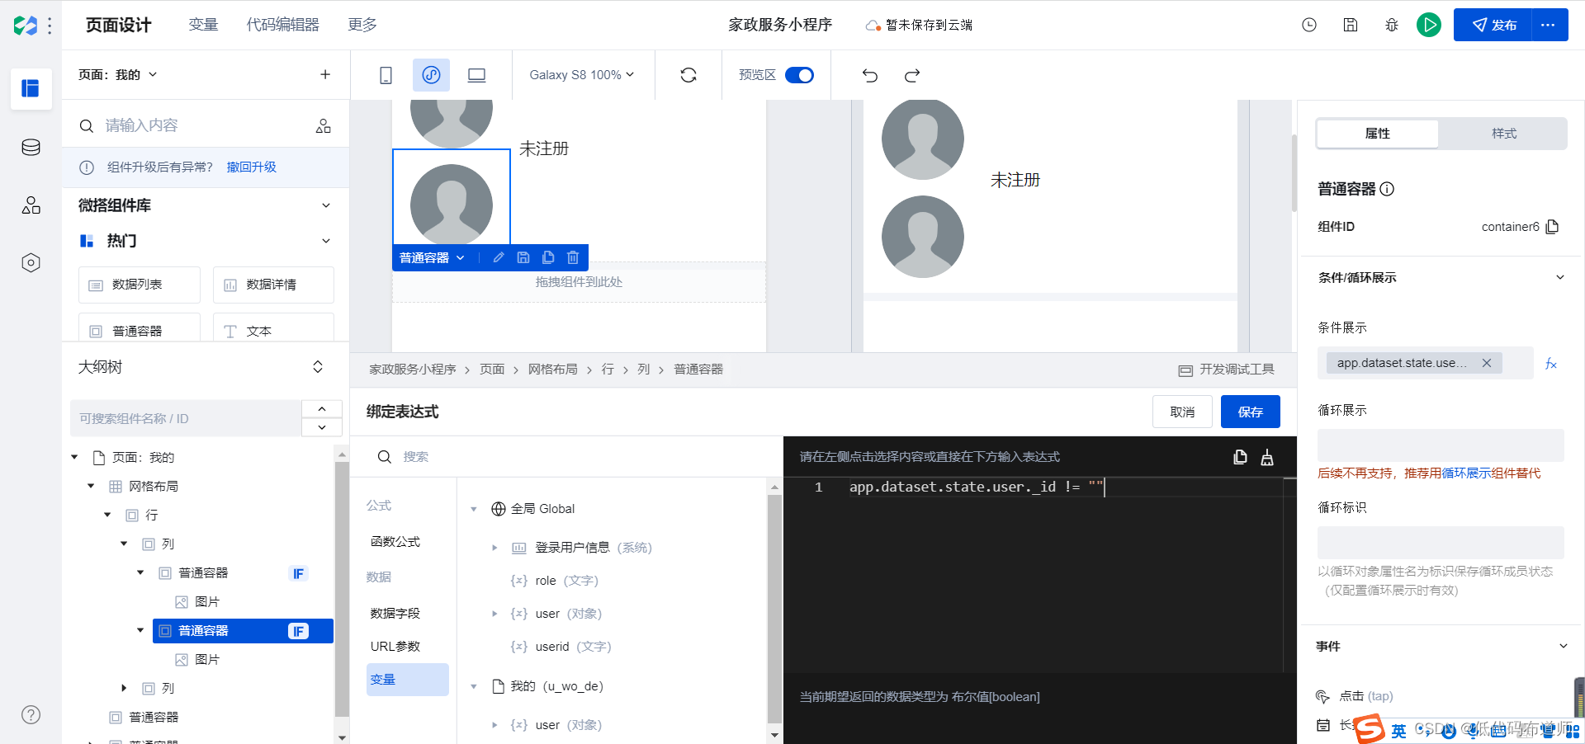Select the 函数公式 category
This screenshot has width=1585, height=744.
395,542
